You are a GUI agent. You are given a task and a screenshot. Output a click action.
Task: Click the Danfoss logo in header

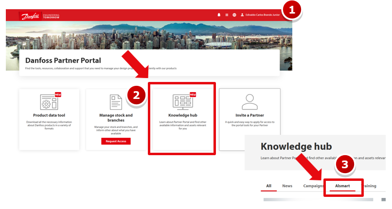30,16
